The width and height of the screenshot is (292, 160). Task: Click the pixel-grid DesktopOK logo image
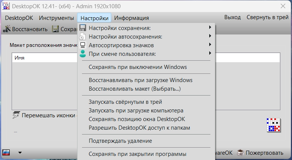point(274,125)
